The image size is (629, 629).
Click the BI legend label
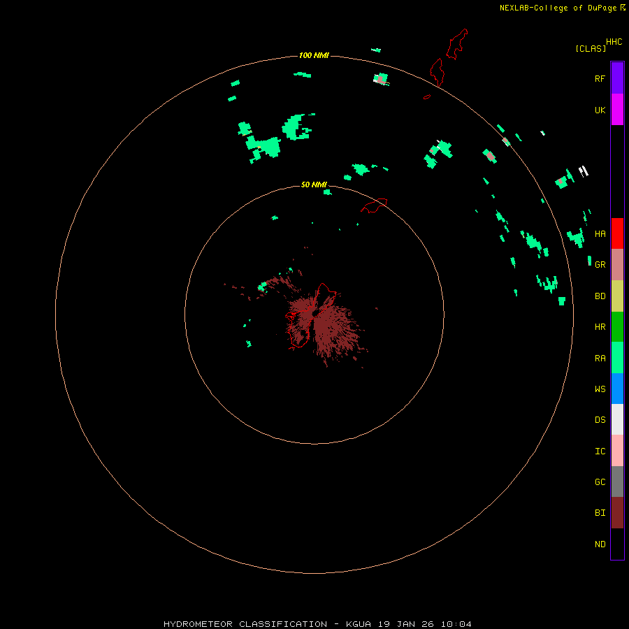pos(600,513)
